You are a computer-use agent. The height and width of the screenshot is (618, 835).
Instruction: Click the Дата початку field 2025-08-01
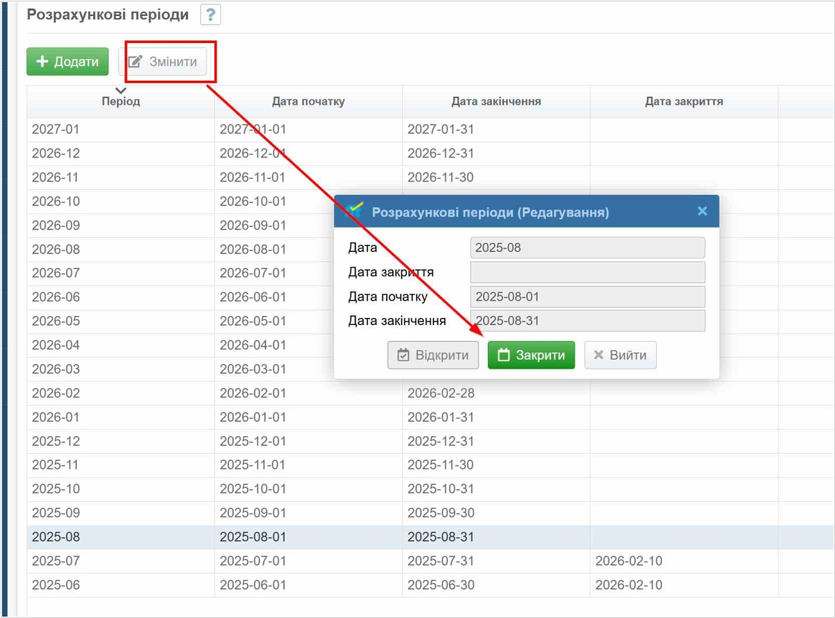coord(587,296)
